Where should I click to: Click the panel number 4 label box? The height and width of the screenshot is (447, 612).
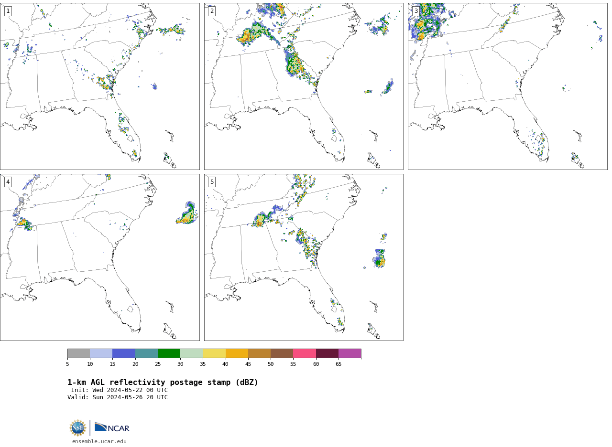[8, 182]
